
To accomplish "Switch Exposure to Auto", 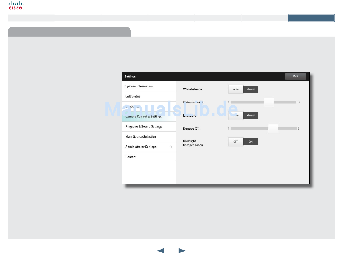I will [x=236, y=116].
